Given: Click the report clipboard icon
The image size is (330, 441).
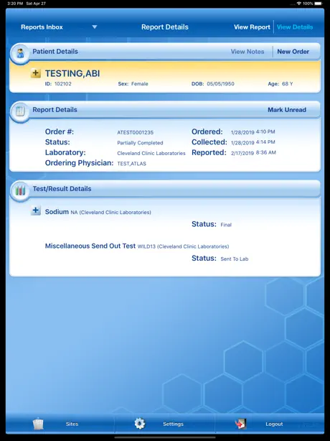Looking at the screenshot, I should [20, 111].
